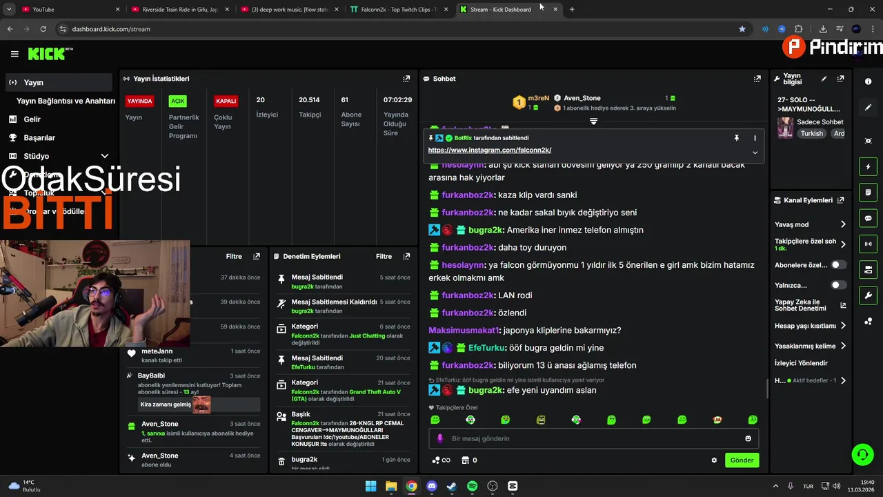883x497 pixels.
Task: Toggle the broadcast signal widget in right sidebar
Action: pyautogui.click(x=868, y=244)
